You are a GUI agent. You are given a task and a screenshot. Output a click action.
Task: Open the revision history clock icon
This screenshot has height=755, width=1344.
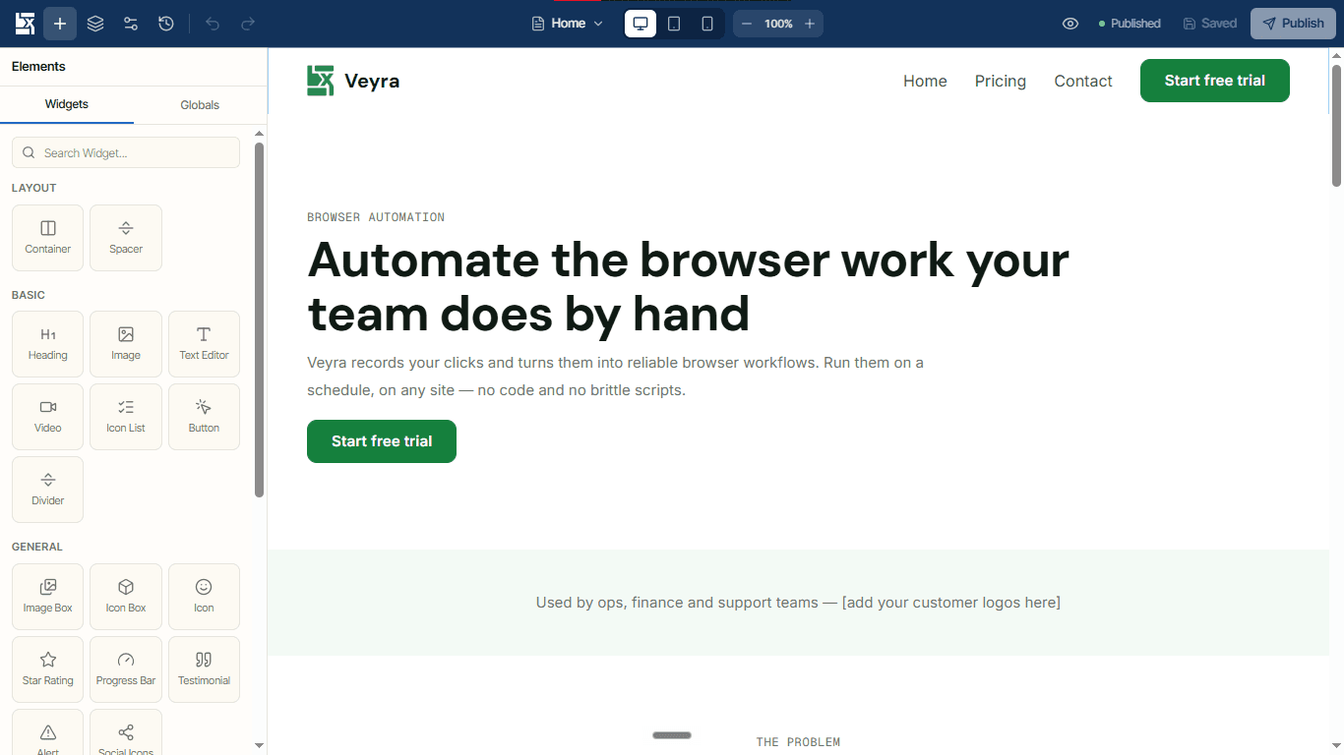pyautogui.click(x=166, y=24)
